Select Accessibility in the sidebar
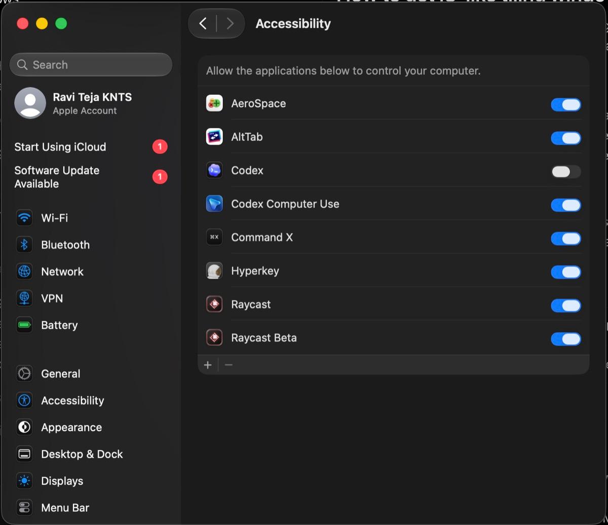The image size is (608, 525). 91,400
